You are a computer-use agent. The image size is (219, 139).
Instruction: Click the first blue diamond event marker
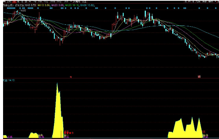click(x=8, y=8)
